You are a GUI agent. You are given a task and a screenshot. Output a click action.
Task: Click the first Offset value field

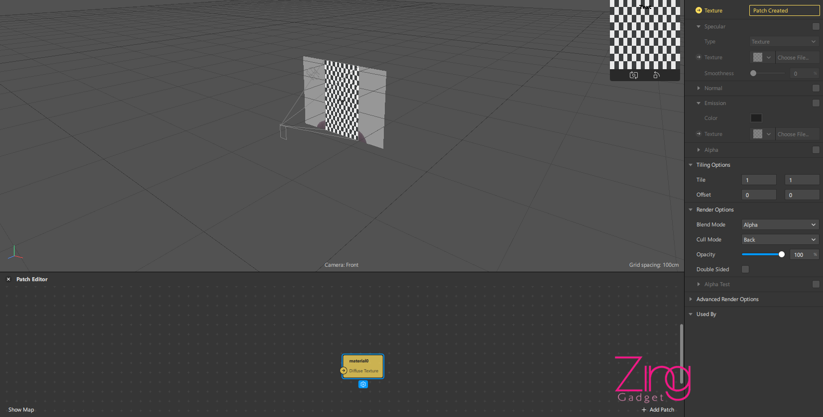pos(759,195)
